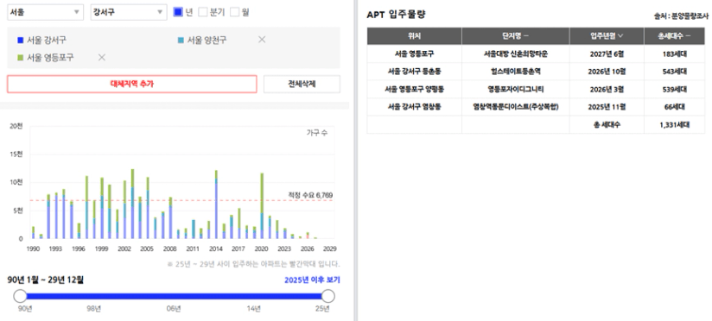
Task: Click the right handle of the period slider
Action: click(x=327, y=296)
